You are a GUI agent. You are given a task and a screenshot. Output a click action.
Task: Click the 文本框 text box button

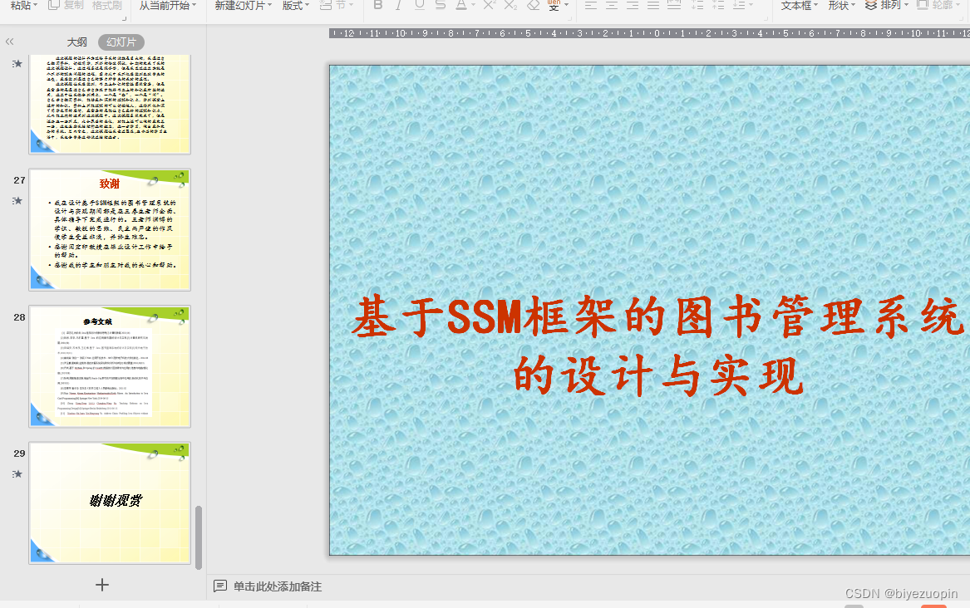[796, 5]
